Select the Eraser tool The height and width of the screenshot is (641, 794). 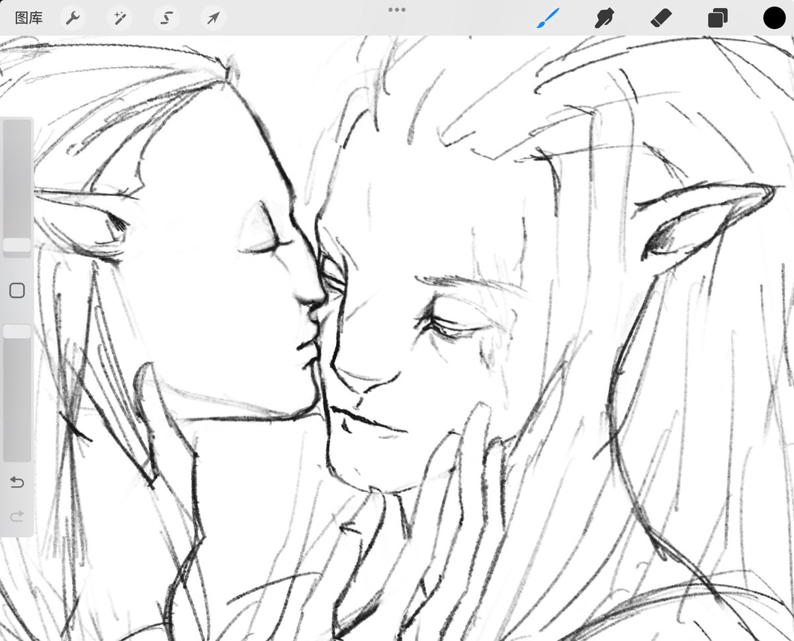(661, 18)
